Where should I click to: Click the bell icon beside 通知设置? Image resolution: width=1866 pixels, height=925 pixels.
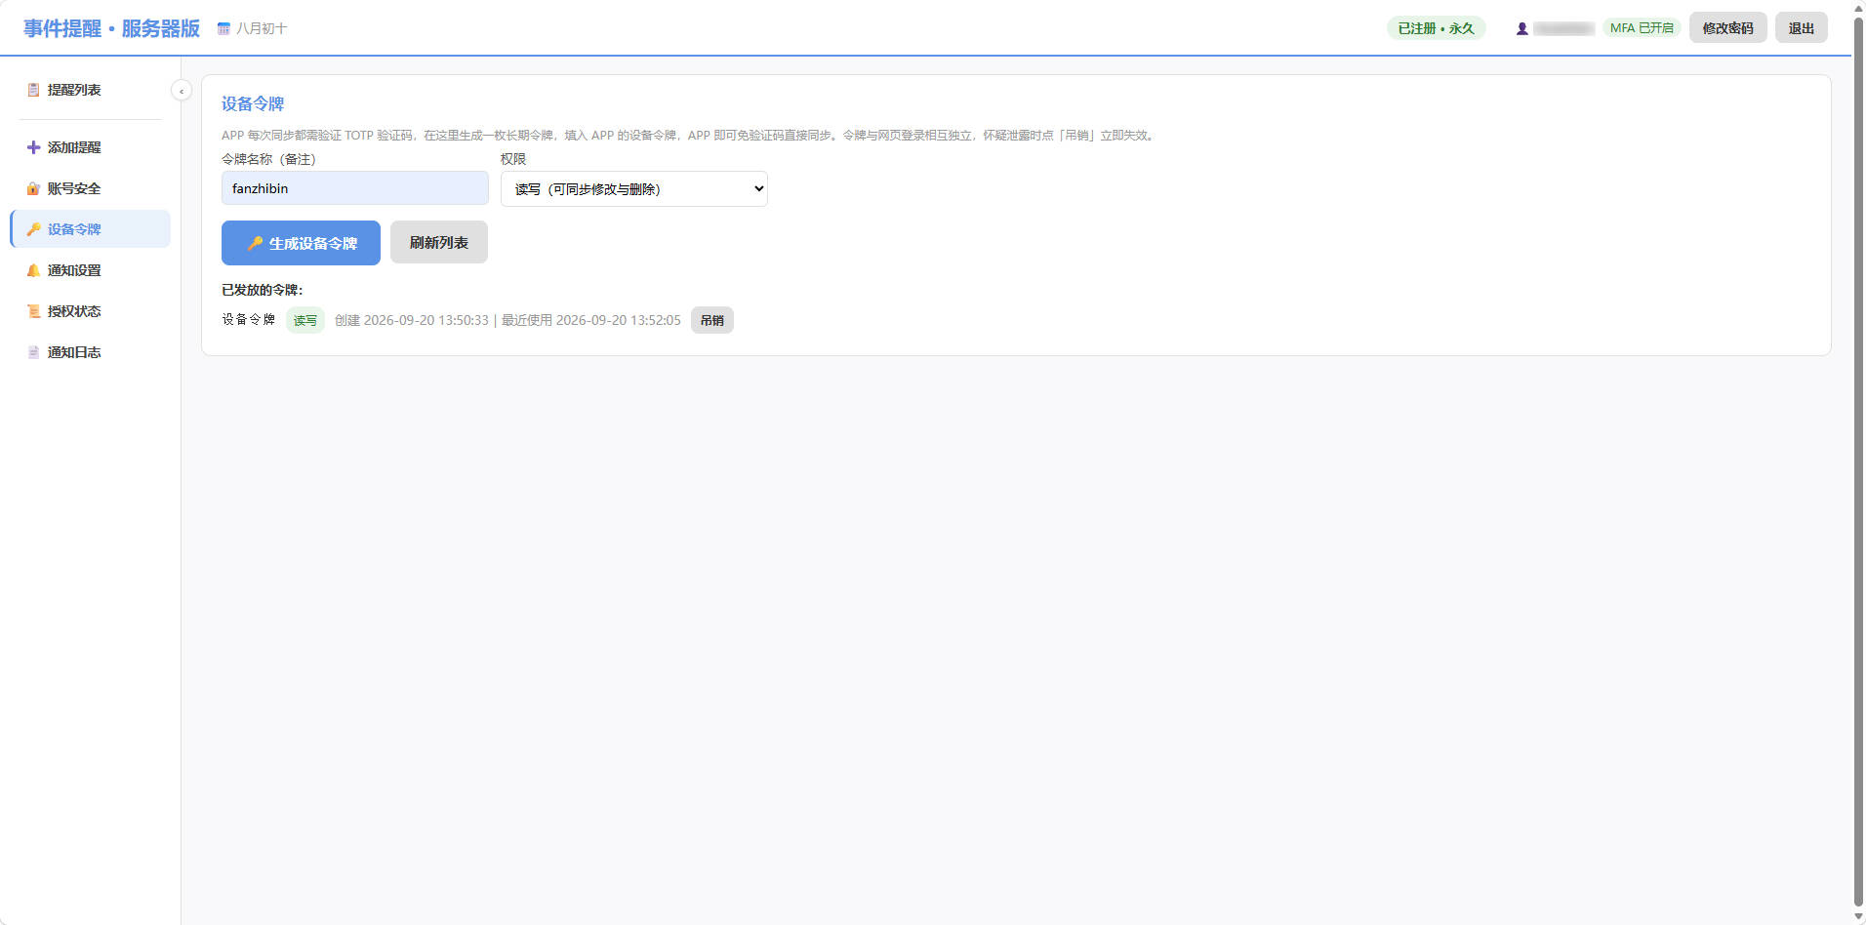click(x=33, y=270)
